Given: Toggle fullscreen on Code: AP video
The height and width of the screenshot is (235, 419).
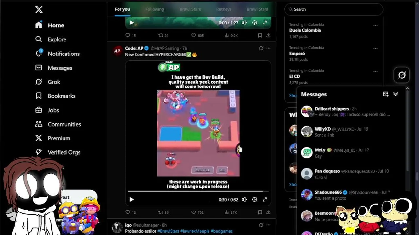Looking at the screenshot, I should (x=265, y=199).
